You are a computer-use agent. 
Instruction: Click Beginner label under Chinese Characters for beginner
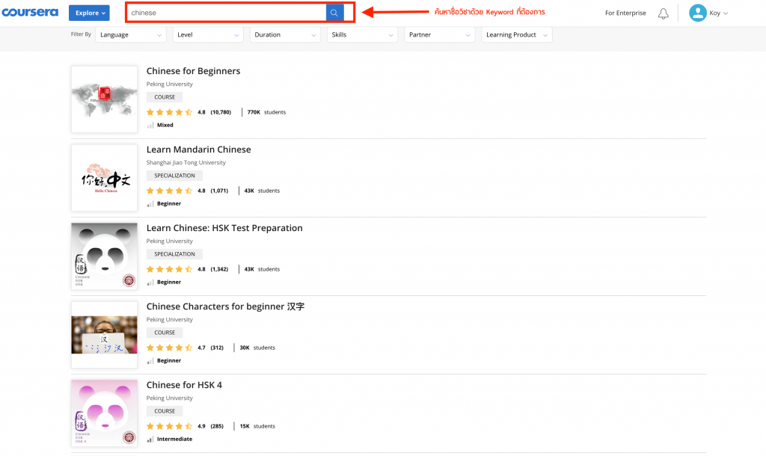(169, 361)
